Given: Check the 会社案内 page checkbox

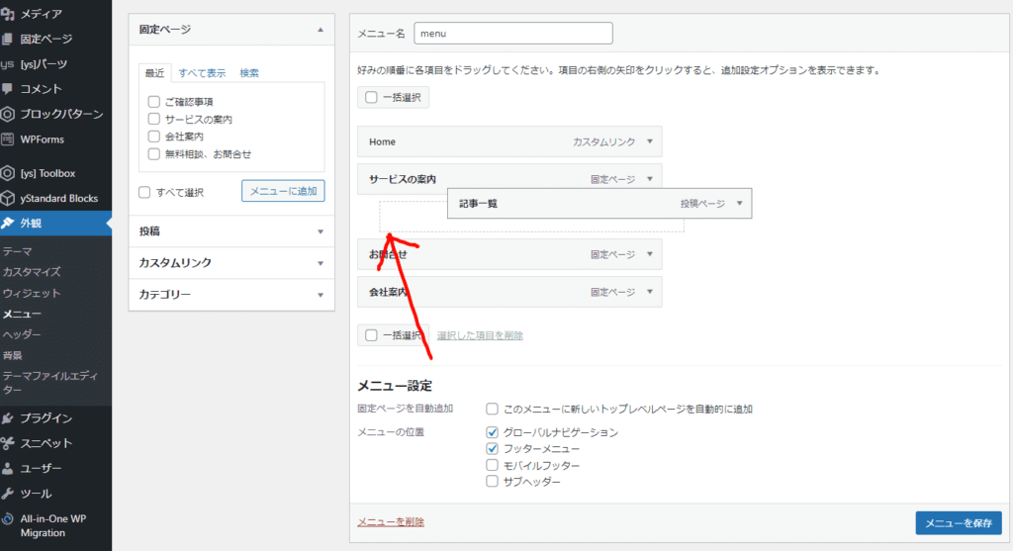Looking at the screenshot, I should coord(153,137).
